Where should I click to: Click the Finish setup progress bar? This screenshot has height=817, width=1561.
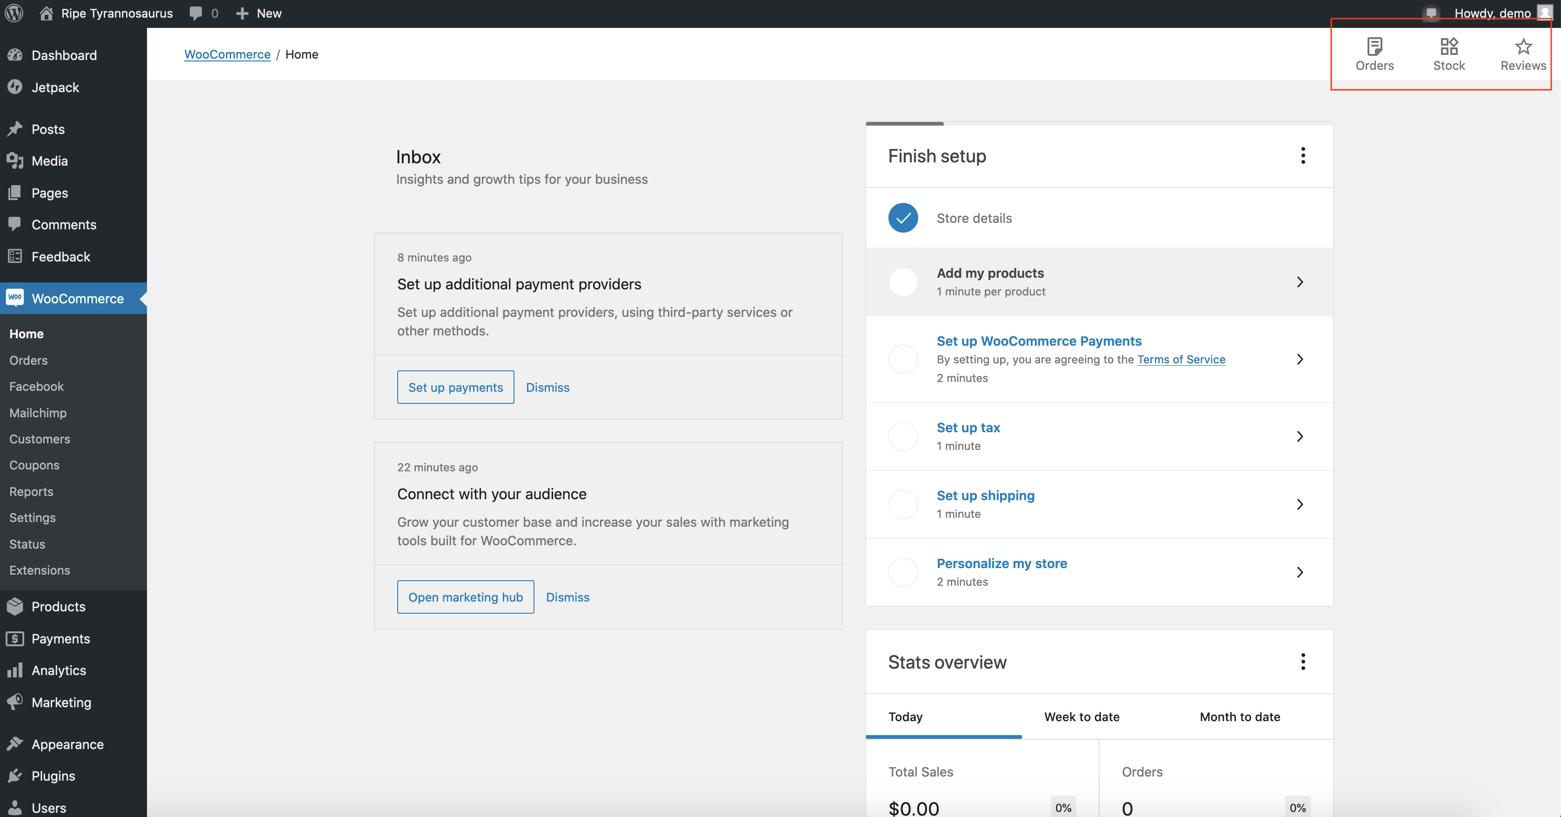click(x=1099, y=124)
